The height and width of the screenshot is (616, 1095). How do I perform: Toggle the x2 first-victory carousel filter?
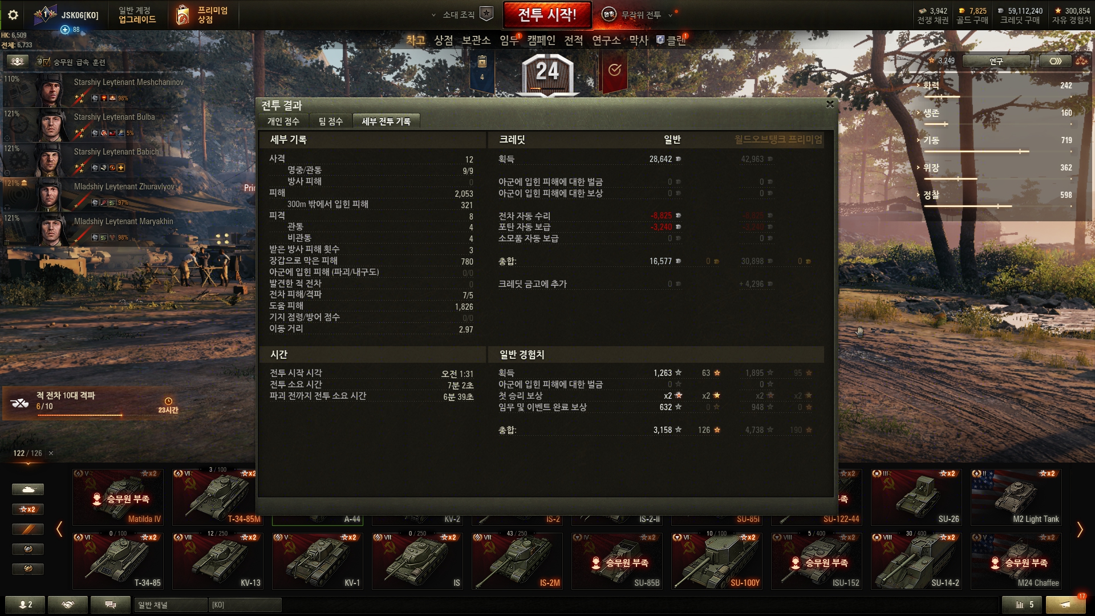[27, 509]
